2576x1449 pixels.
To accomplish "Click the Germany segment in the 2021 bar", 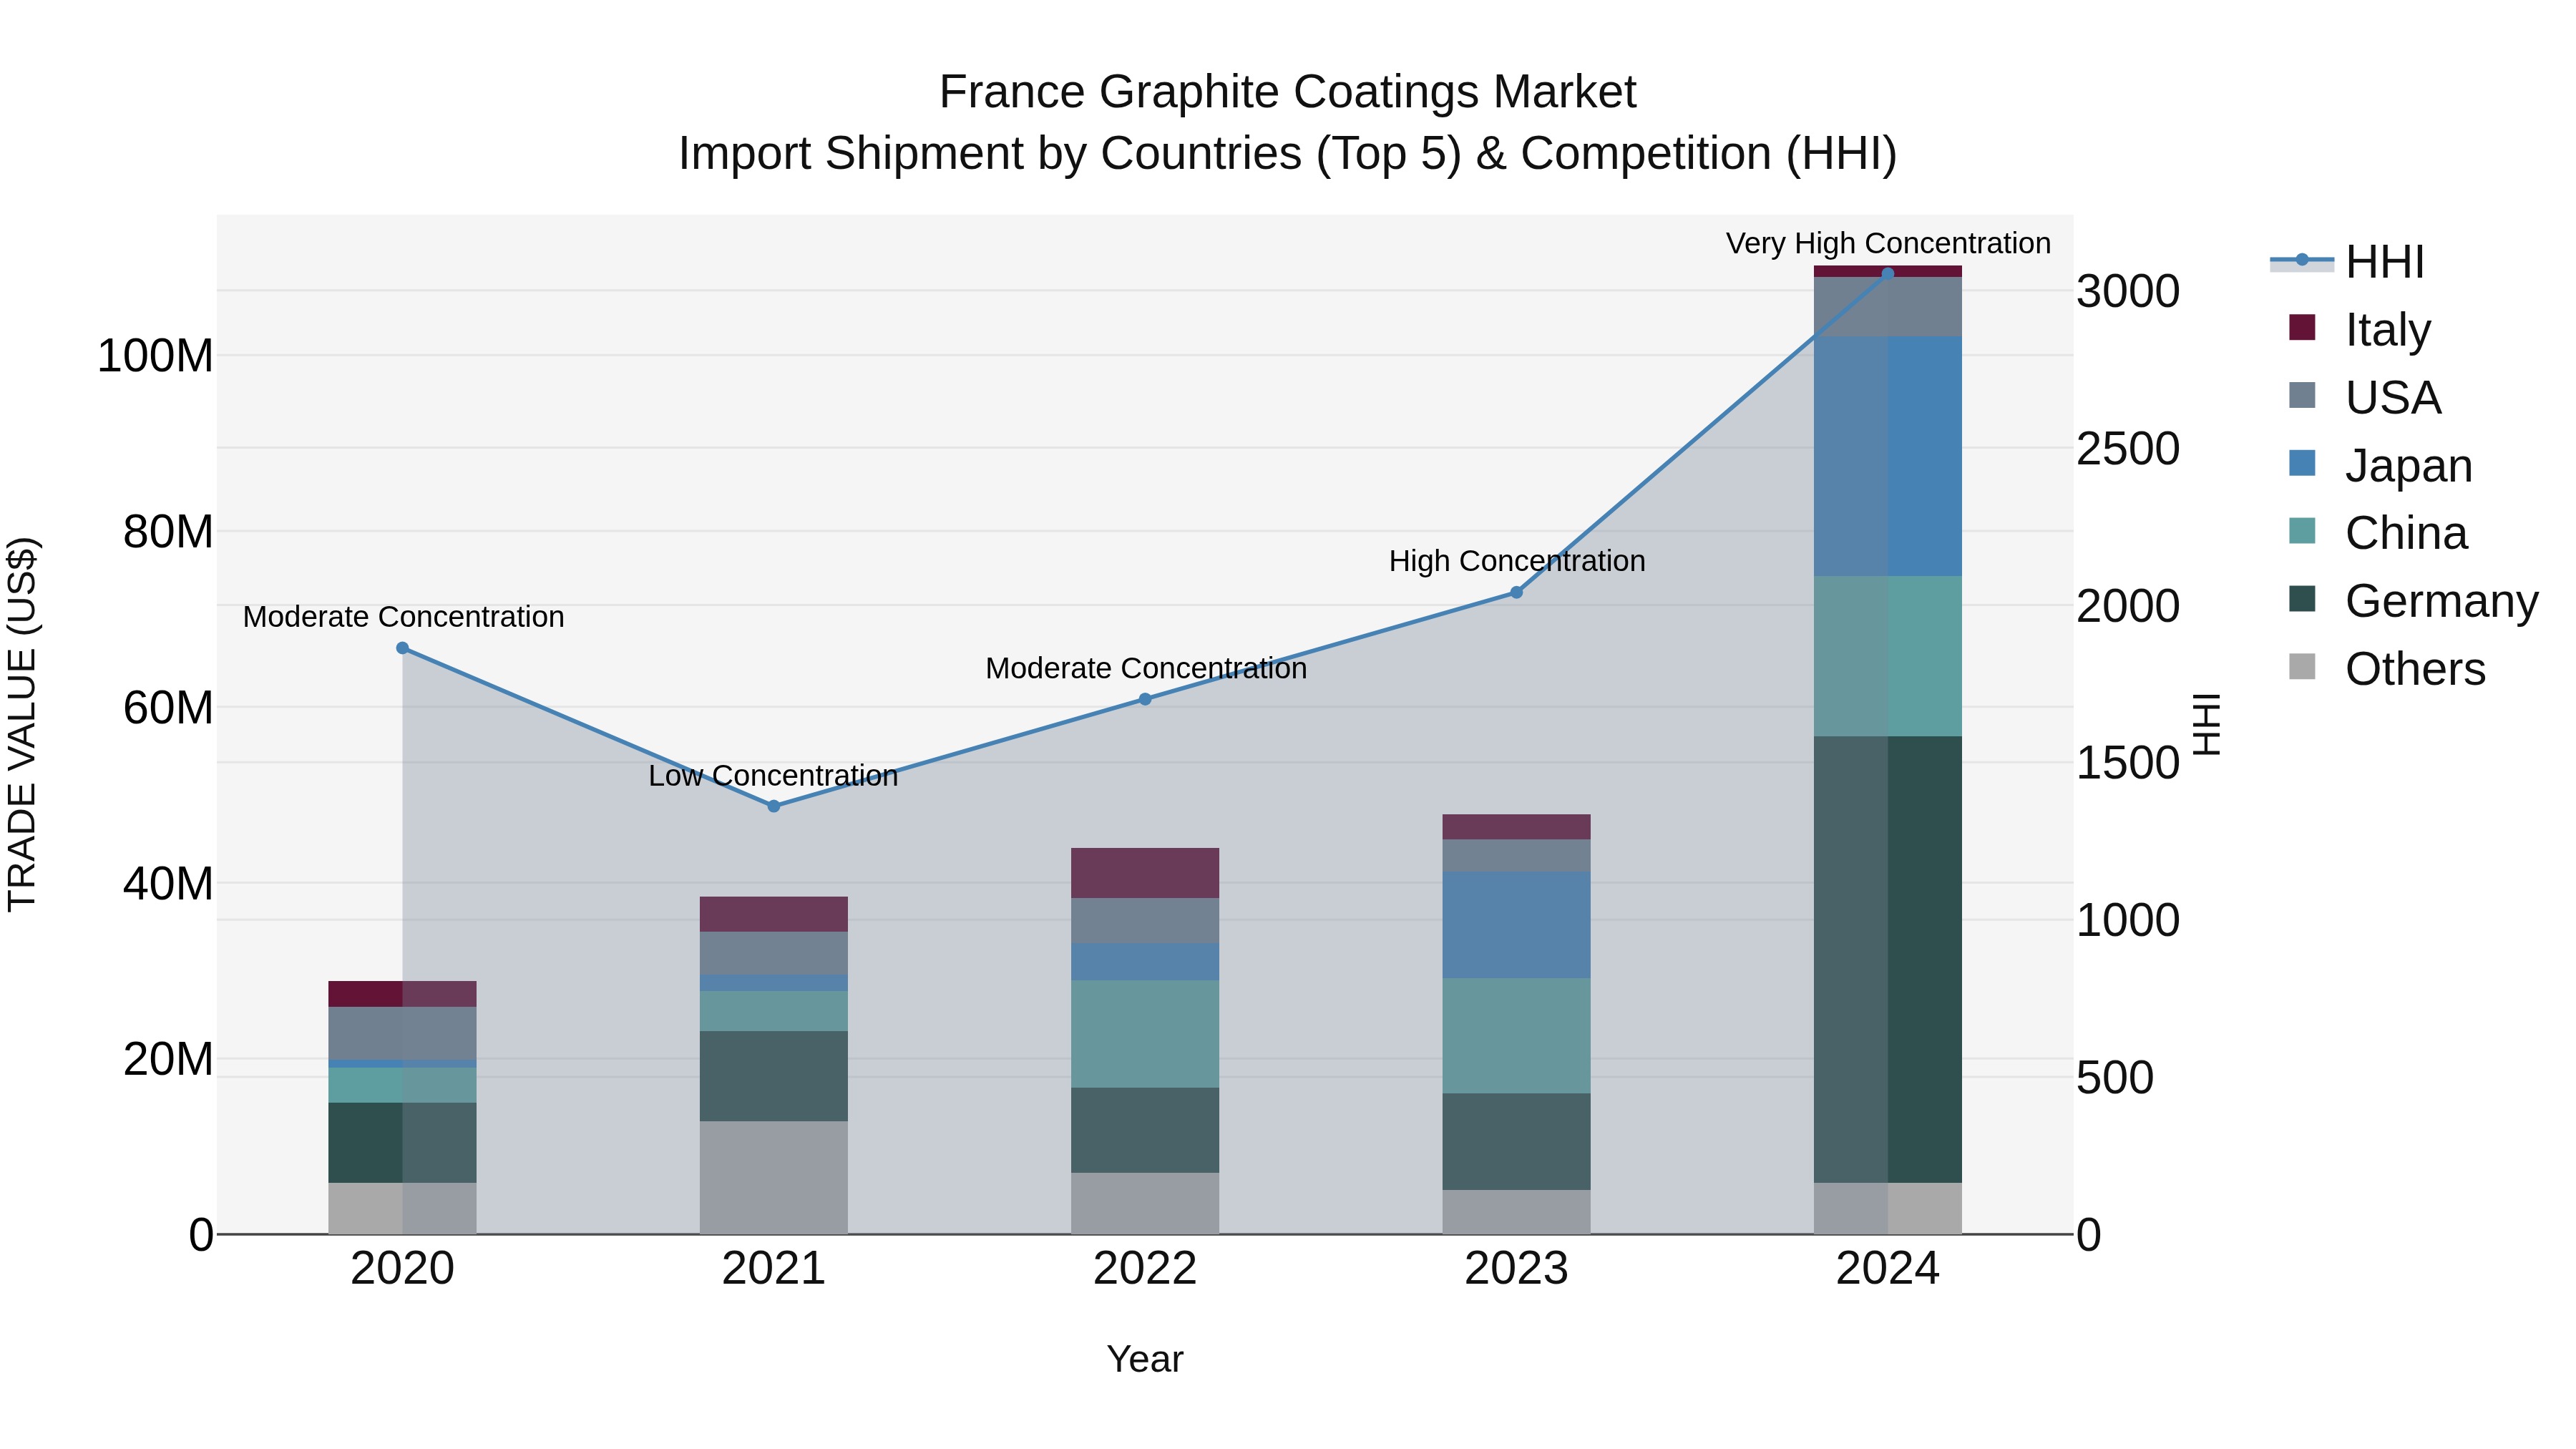I will point(774,1076).
